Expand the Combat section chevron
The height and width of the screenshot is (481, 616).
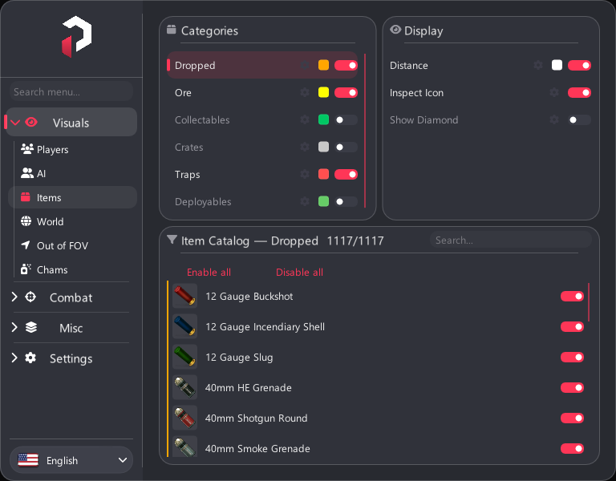click(x=14, y=297)
